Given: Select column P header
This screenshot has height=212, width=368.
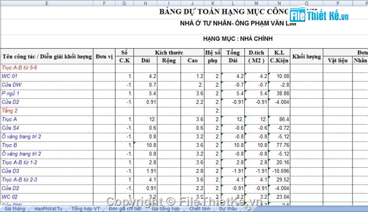Looking at the screenshot, I should click(x=338, y=3).
